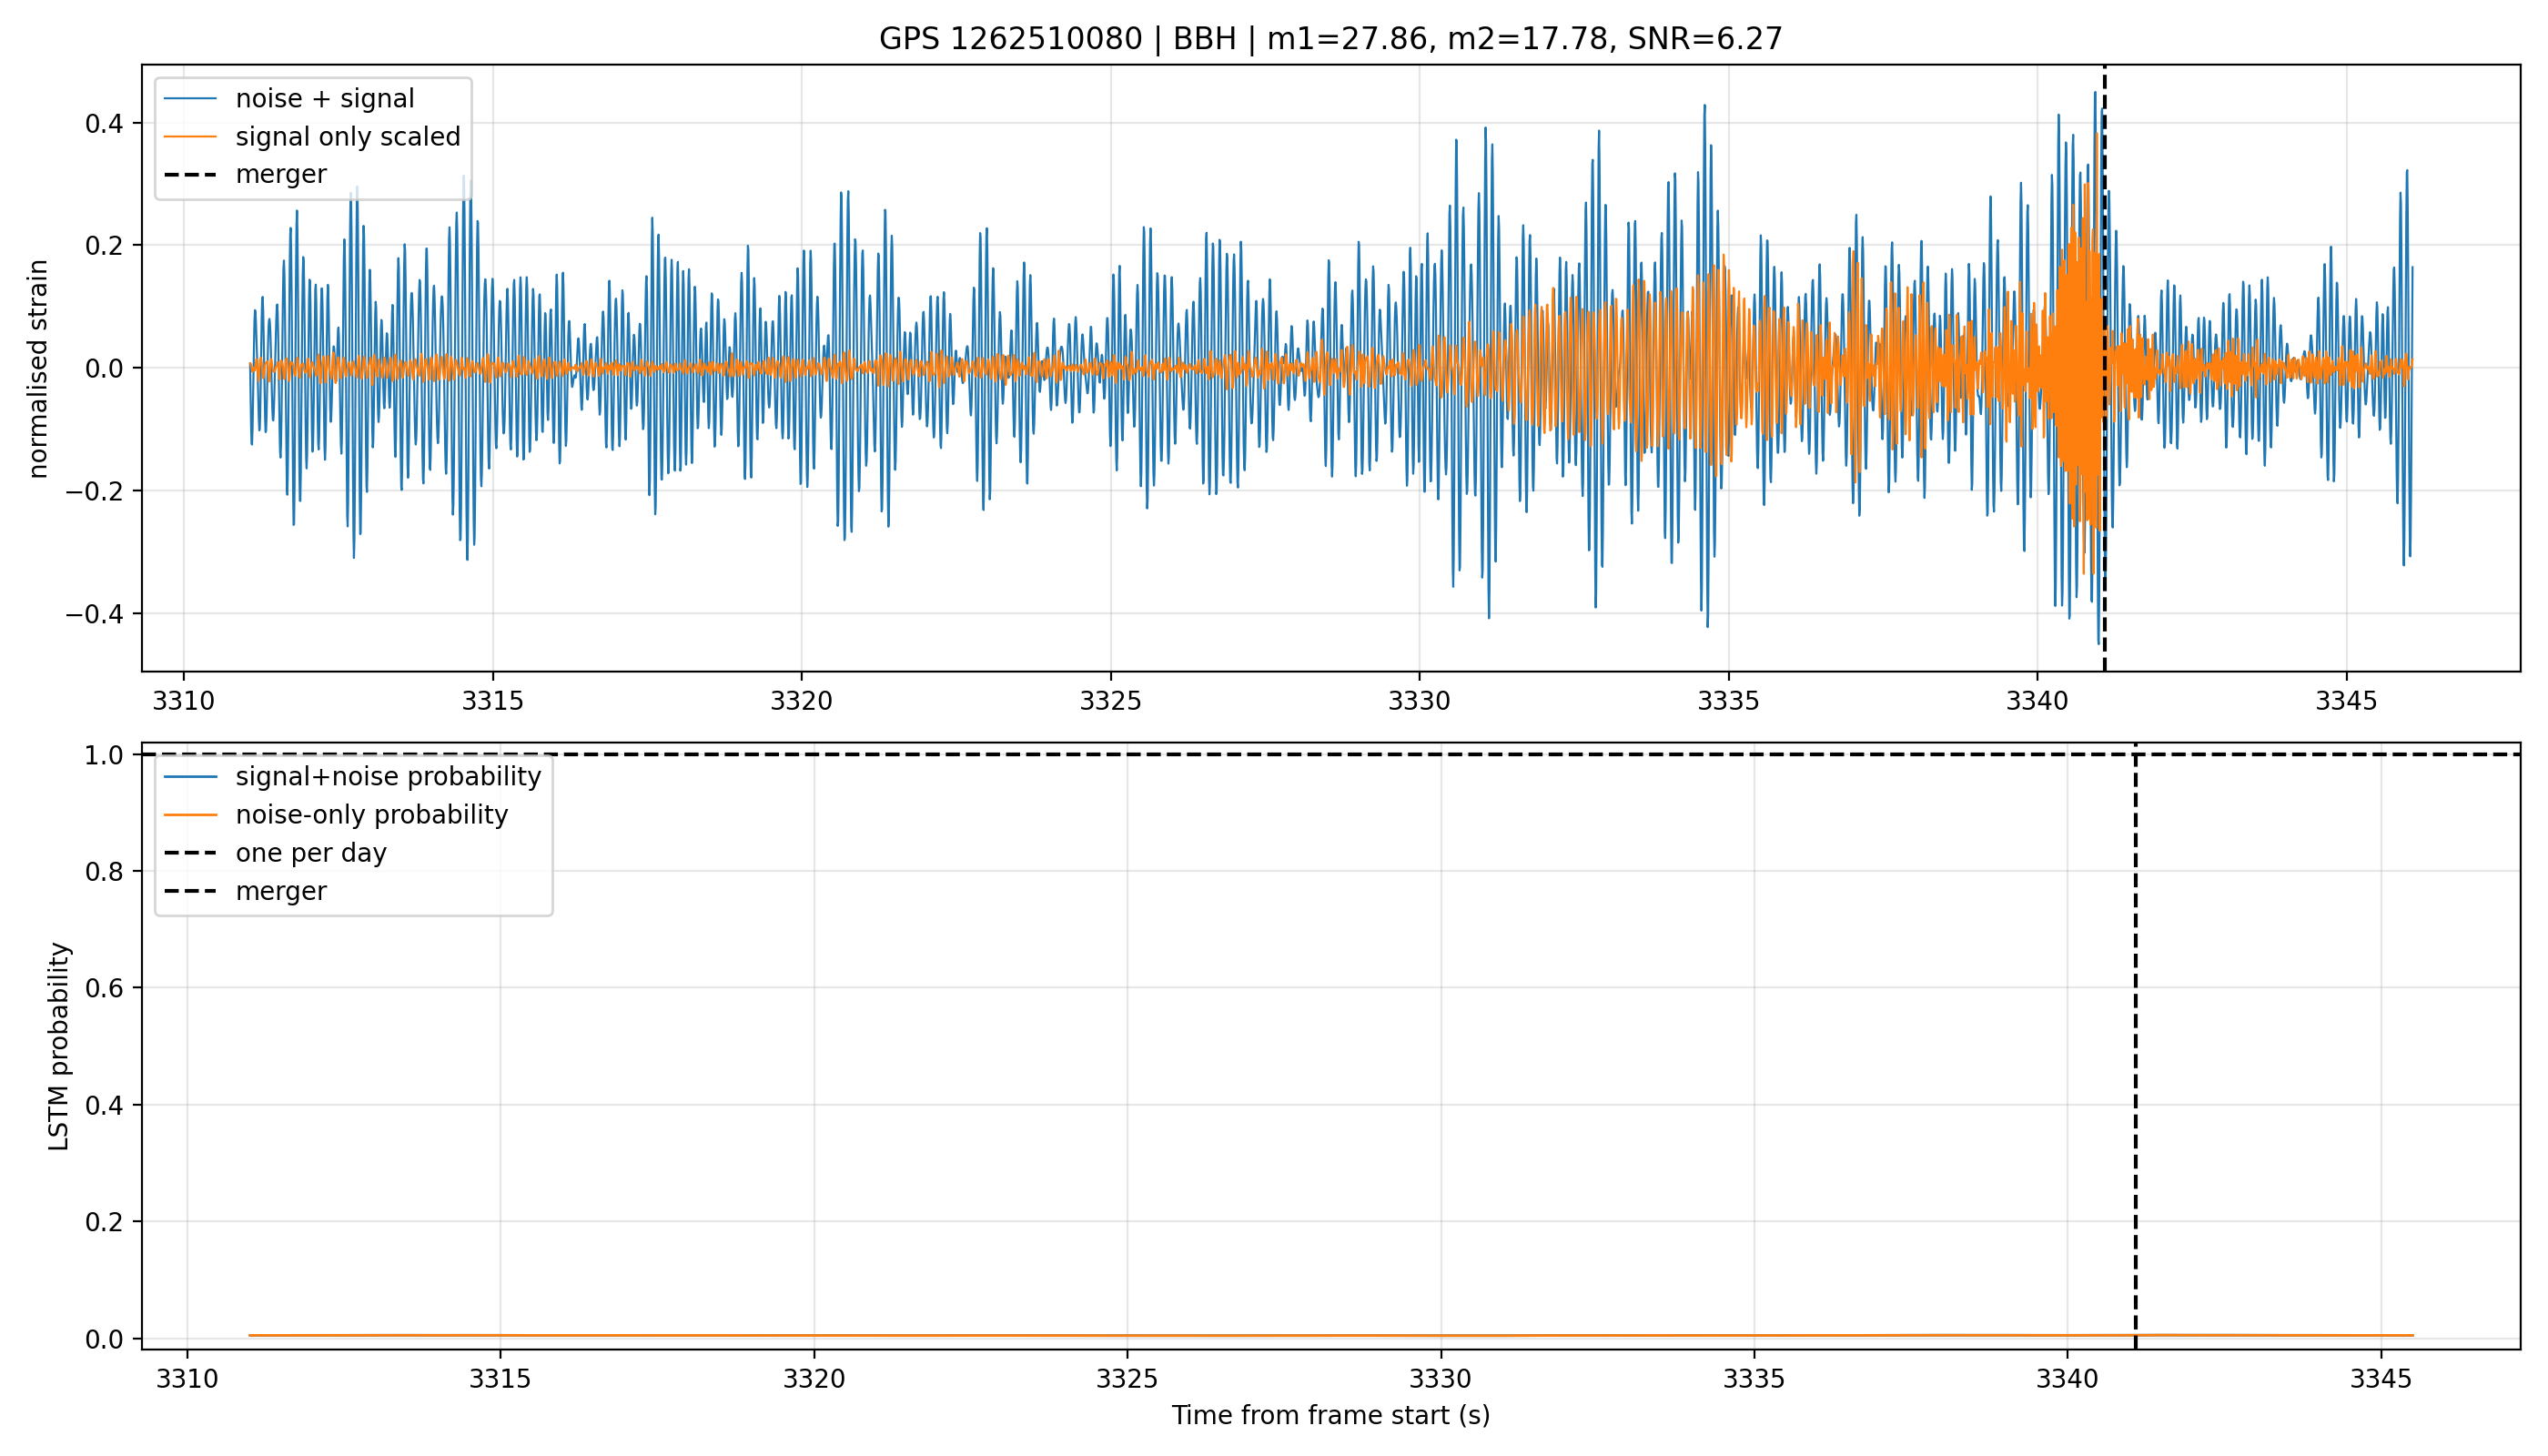Click the 0.4 tick label on strain axis
Viewport: 2548px width, 1456px height.
[104, 124]
